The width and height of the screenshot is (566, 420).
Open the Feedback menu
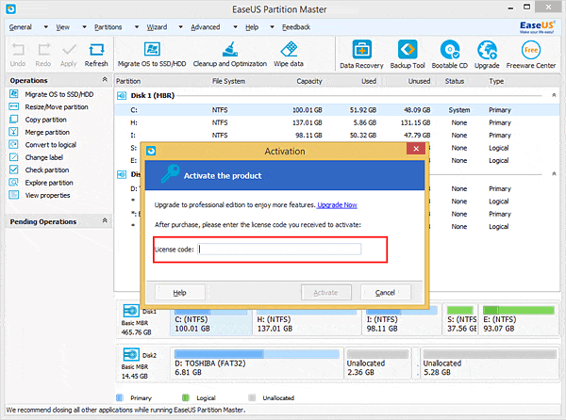click(296, 27)
